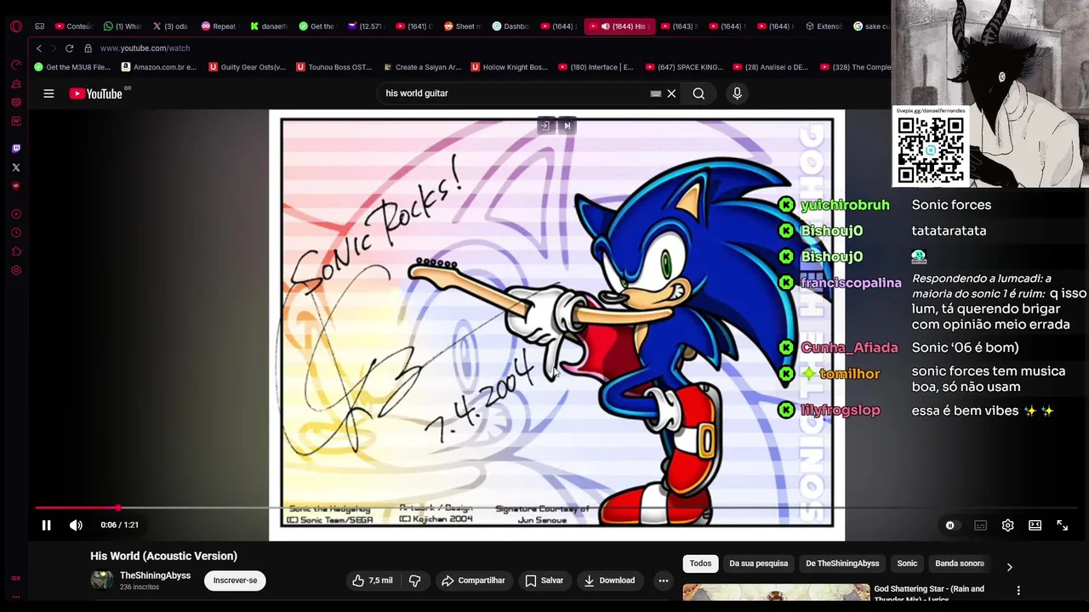This screenshot has height=612, width=1089.
Task: Clear the search query text
Action: pyautogui.click(x=671, y=93)
